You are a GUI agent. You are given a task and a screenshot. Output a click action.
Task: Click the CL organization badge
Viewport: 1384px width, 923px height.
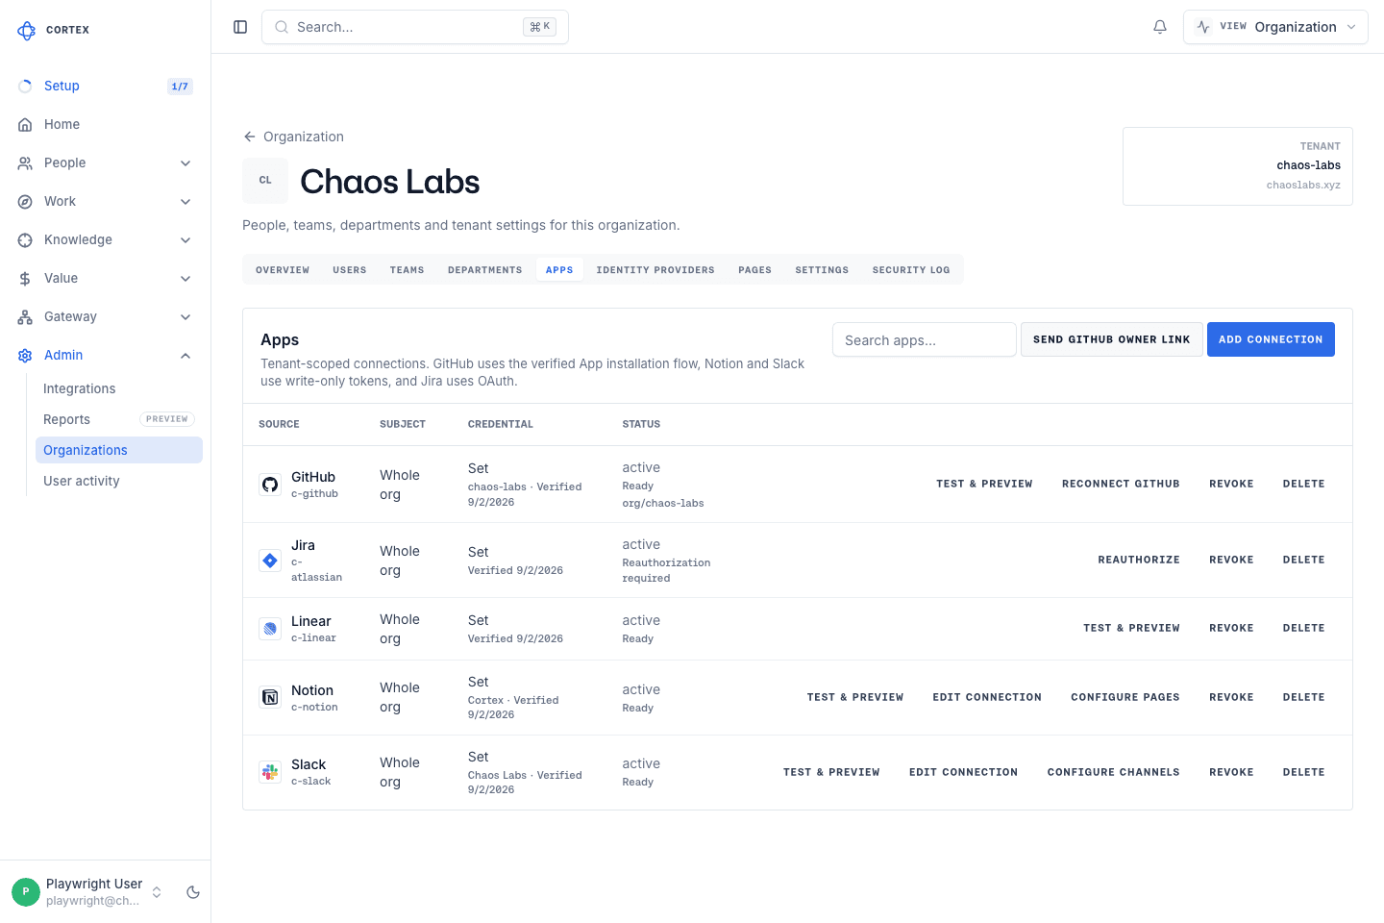pyautogui.click(x=265, y=181)
